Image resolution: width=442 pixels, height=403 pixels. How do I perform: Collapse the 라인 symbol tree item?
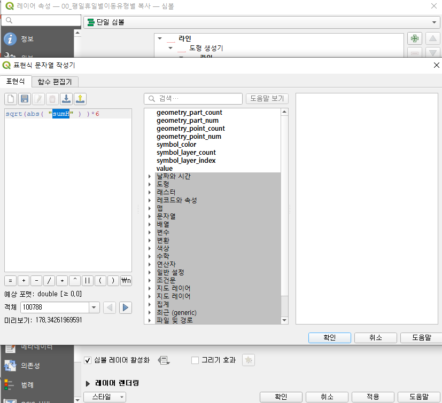[x=160, y=38]
